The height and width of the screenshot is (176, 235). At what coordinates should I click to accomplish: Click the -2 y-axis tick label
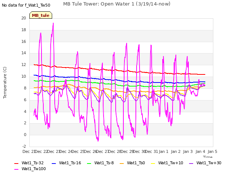[24, 146]
